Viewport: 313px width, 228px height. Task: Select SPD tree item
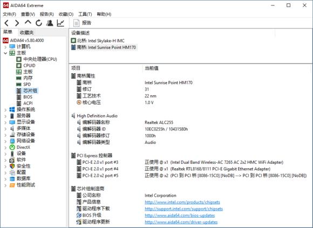tap(27, 84)
